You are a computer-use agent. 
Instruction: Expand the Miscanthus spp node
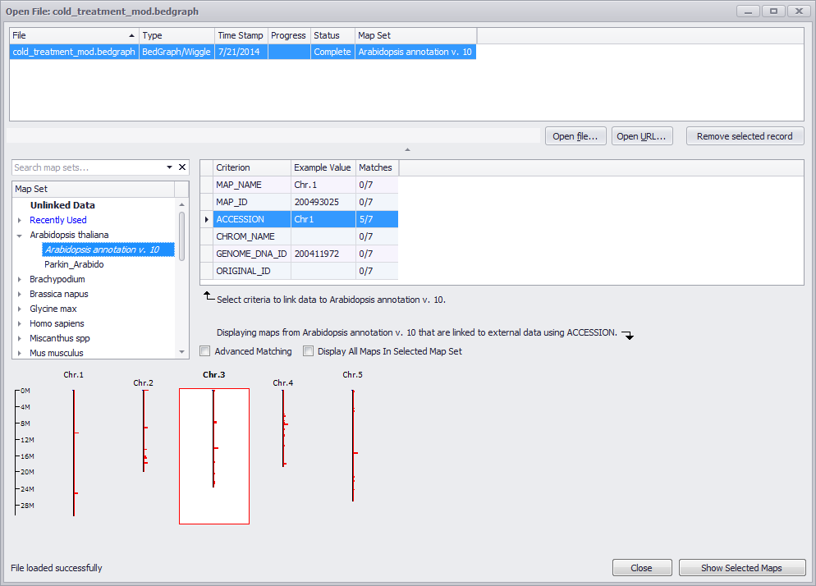click(x=19, y=338)
